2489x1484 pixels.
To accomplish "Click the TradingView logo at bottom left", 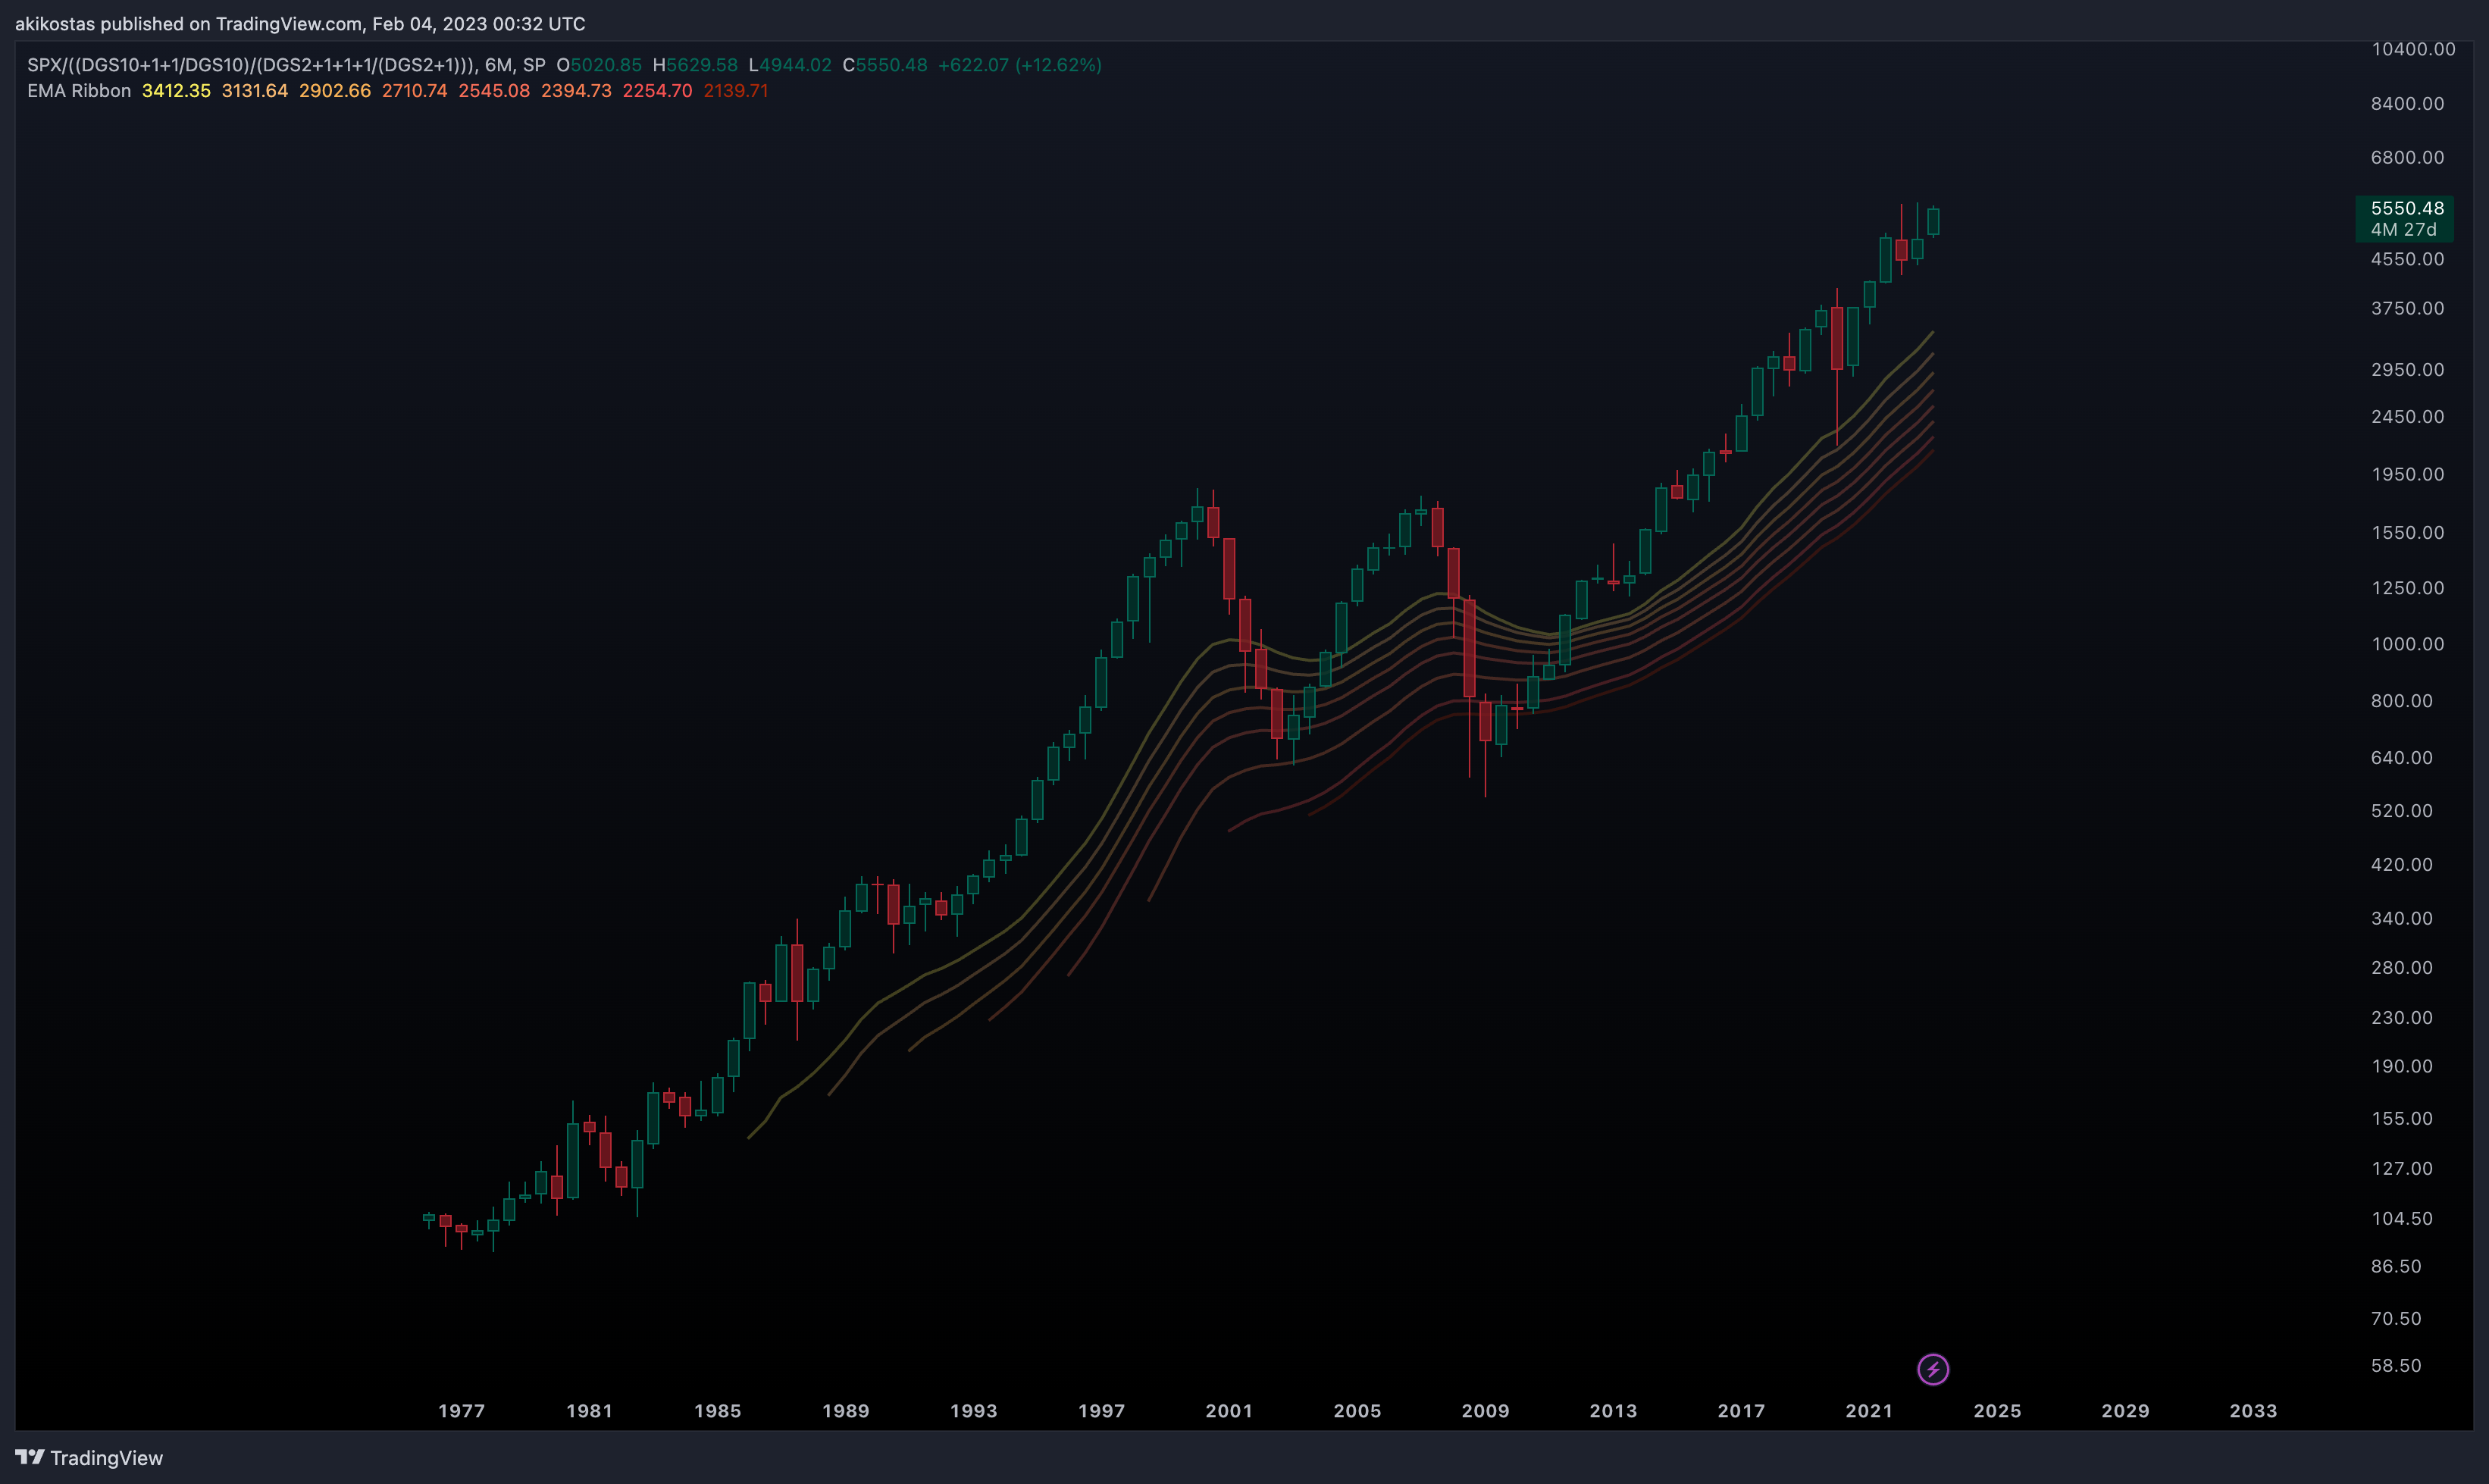I will pos(89,1458).
